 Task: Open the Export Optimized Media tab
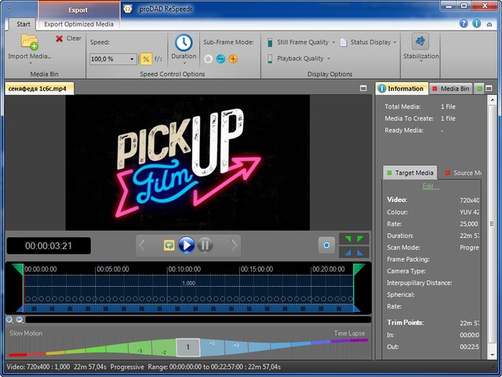78,24
